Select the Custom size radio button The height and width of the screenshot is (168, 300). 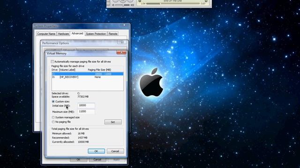click(x=53, y=102)
